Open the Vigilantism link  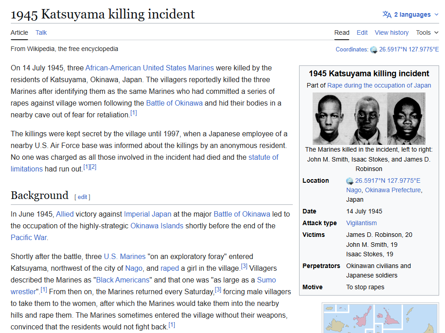(x=361, y=223)
